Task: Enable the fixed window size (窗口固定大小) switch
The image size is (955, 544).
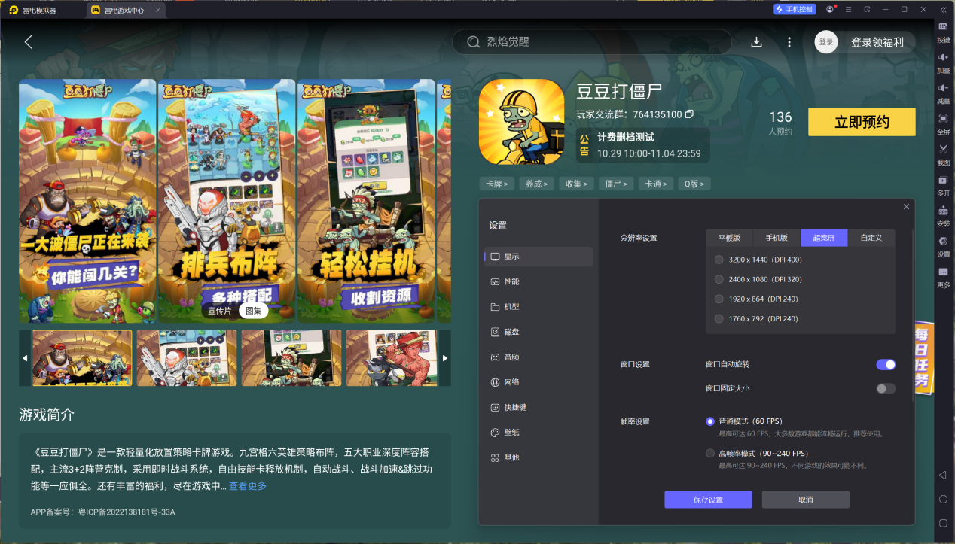Action: tap(885, 388)
